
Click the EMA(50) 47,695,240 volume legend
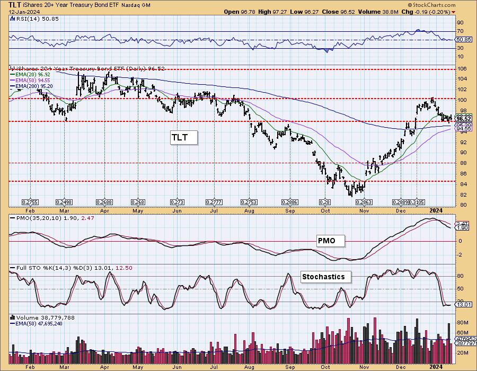pos(39,323)
